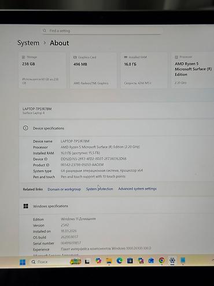214x286 pixels.
Task: Click the LAPTOP-TPS1R78M device name header
Action: 37,109
